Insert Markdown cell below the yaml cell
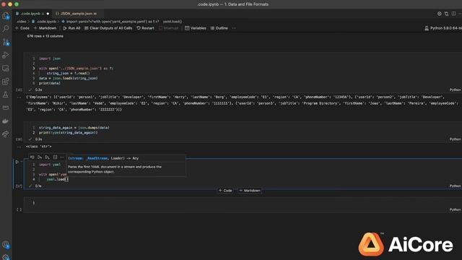Screen dimensions: 462x260 click(x=250, y=191)
